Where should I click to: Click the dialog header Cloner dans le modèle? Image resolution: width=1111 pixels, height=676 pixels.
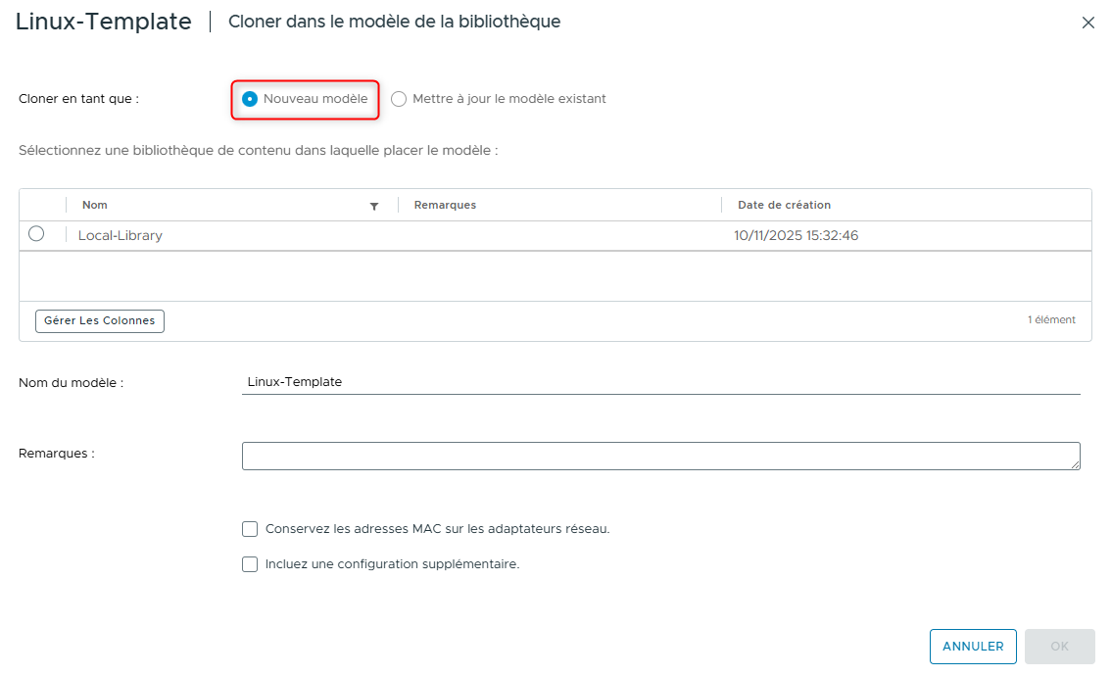click(394, 21)
